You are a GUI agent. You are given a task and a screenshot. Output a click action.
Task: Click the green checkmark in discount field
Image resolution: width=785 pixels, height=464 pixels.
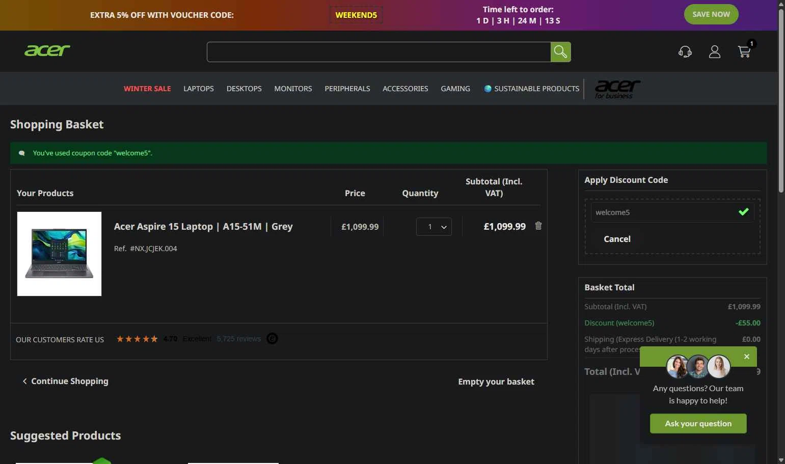743,211
